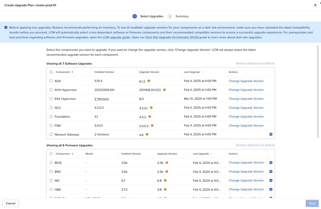Image resolution: width=321 pixels, height=209 pixels.
Task: Check the AOS component checkbox
Action: (51, 81)
